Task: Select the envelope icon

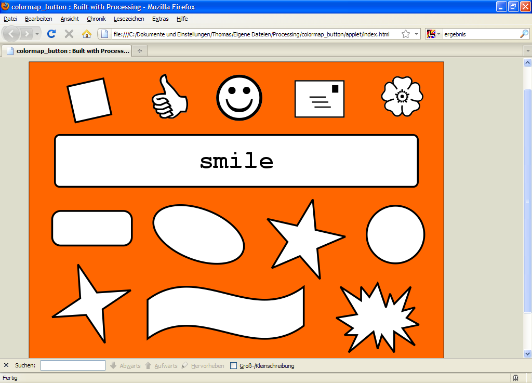Action: 319,99
